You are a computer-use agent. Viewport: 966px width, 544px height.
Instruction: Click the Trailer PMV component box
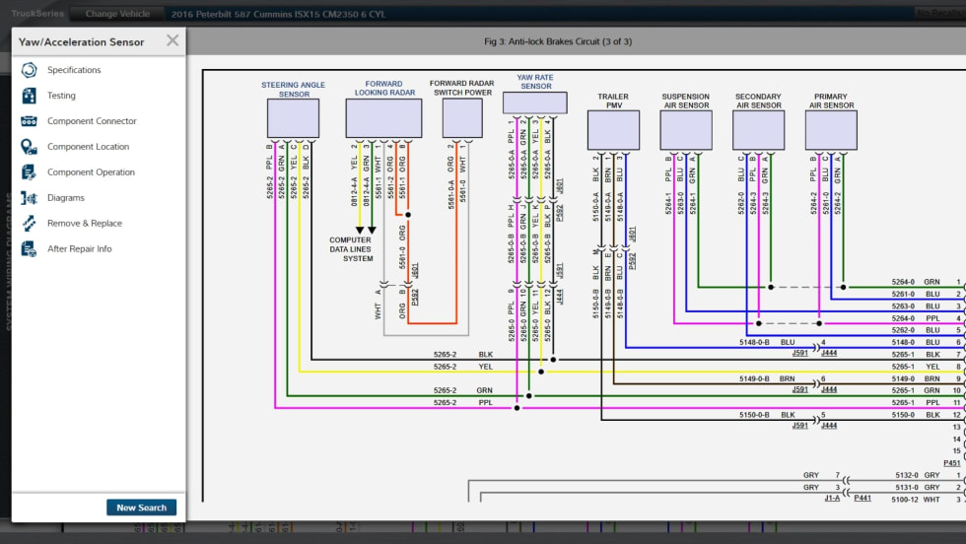click(613, 130)
